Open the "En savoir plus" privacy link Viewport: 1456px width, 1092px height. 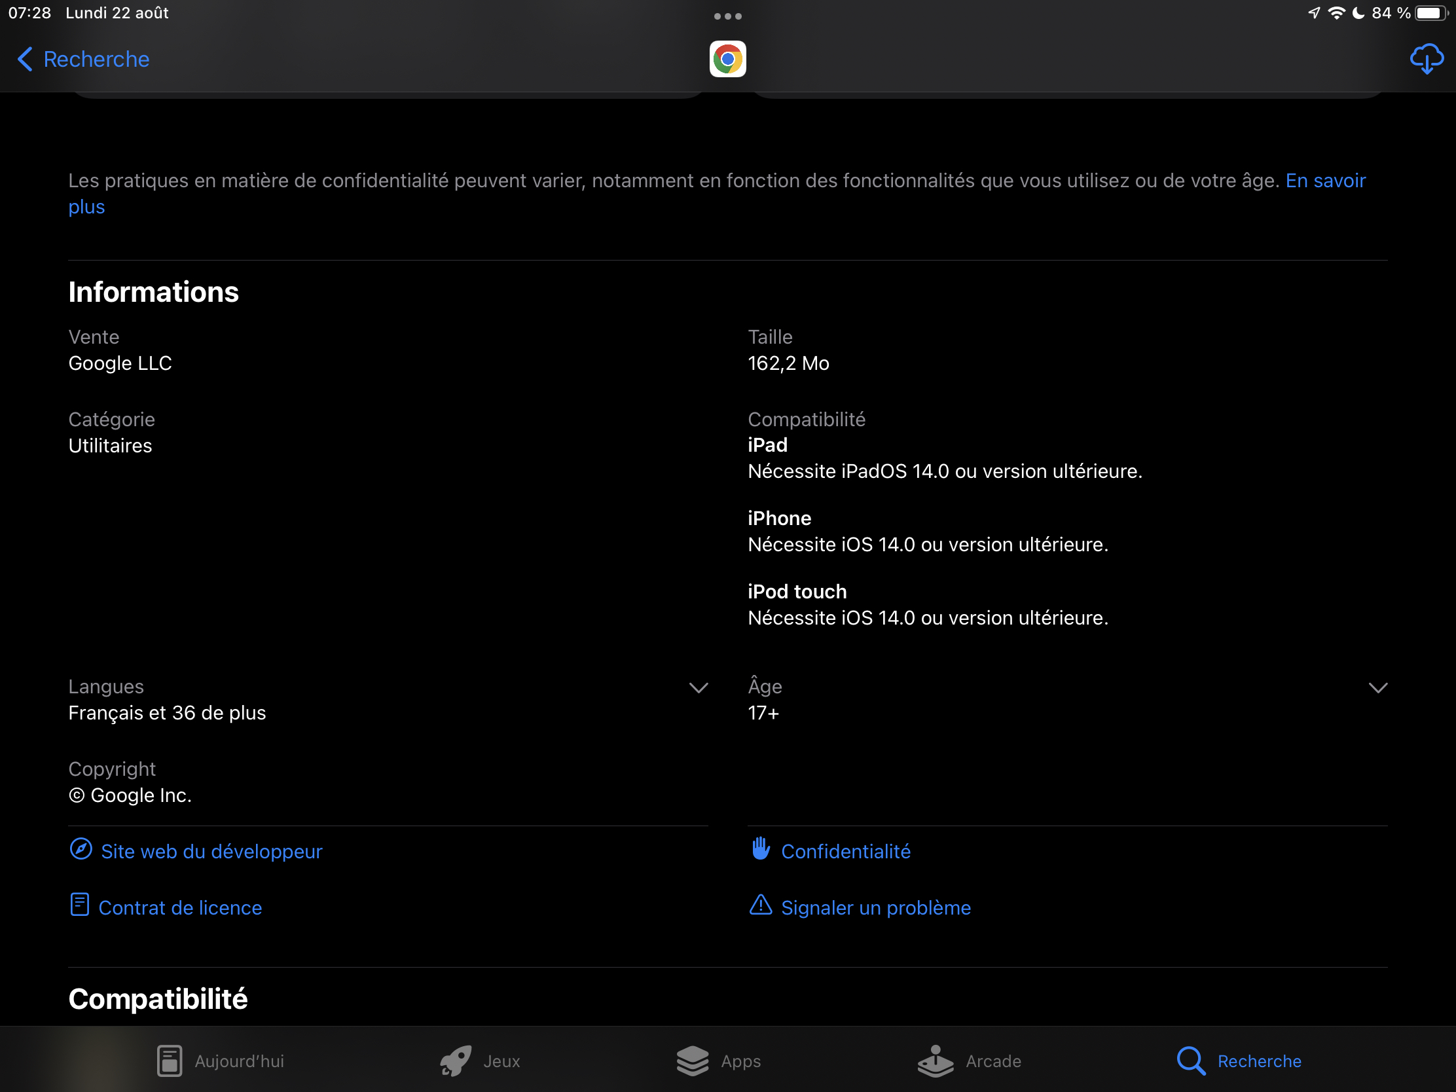1325,181
